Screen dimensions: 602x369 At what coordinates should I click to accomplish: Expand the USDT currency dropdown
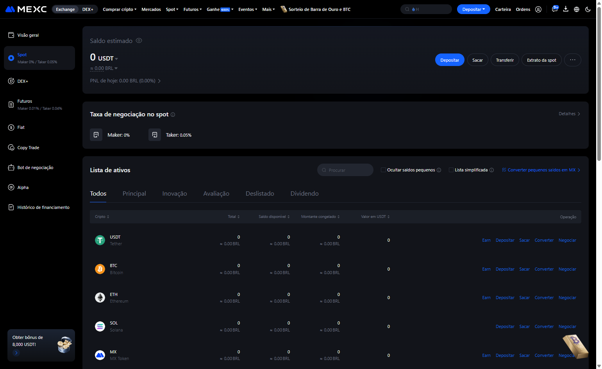[x=116, y=59]
